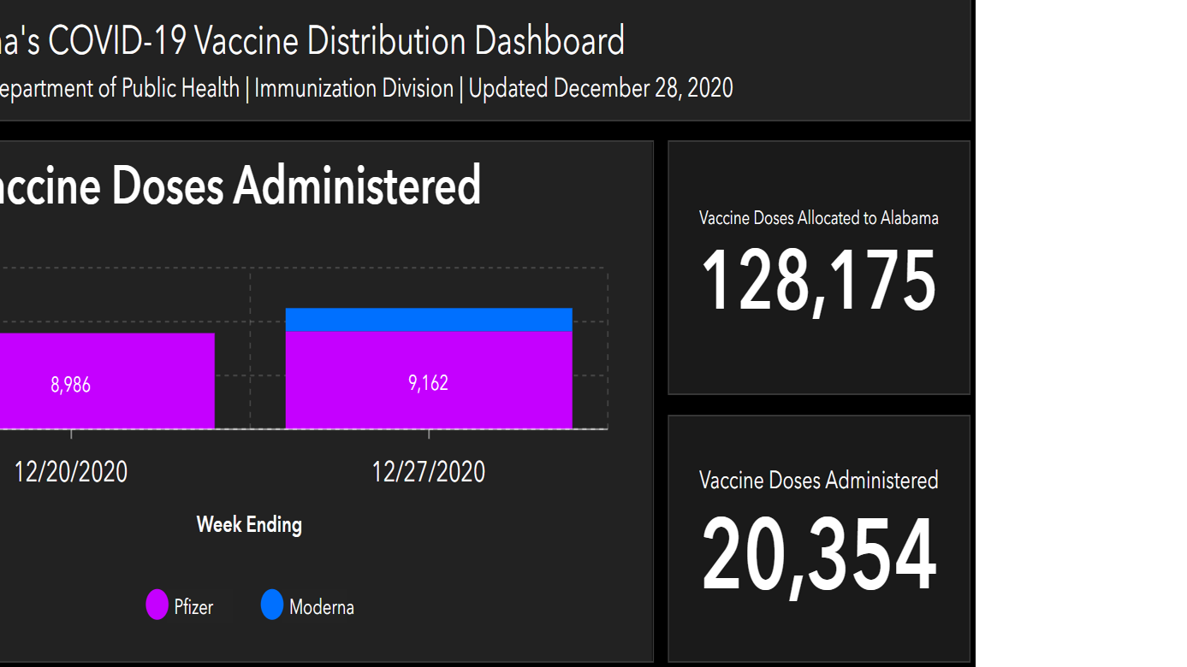The height and width of the screenshot is (667, 1187).
Task: Click the Vaccine Doses Allocated to Alabama label
Action: [818, 218]
